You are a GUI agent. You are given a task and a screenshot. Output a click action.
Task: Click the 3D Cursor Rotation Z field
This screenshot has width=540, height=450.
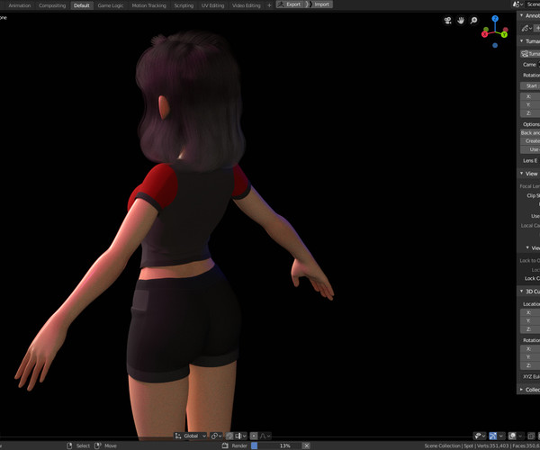[x=530, y=365]
